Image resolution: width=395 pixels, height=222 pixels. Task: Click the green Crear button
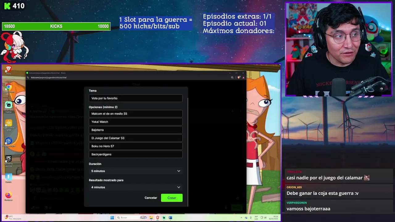tap(172, 198)
